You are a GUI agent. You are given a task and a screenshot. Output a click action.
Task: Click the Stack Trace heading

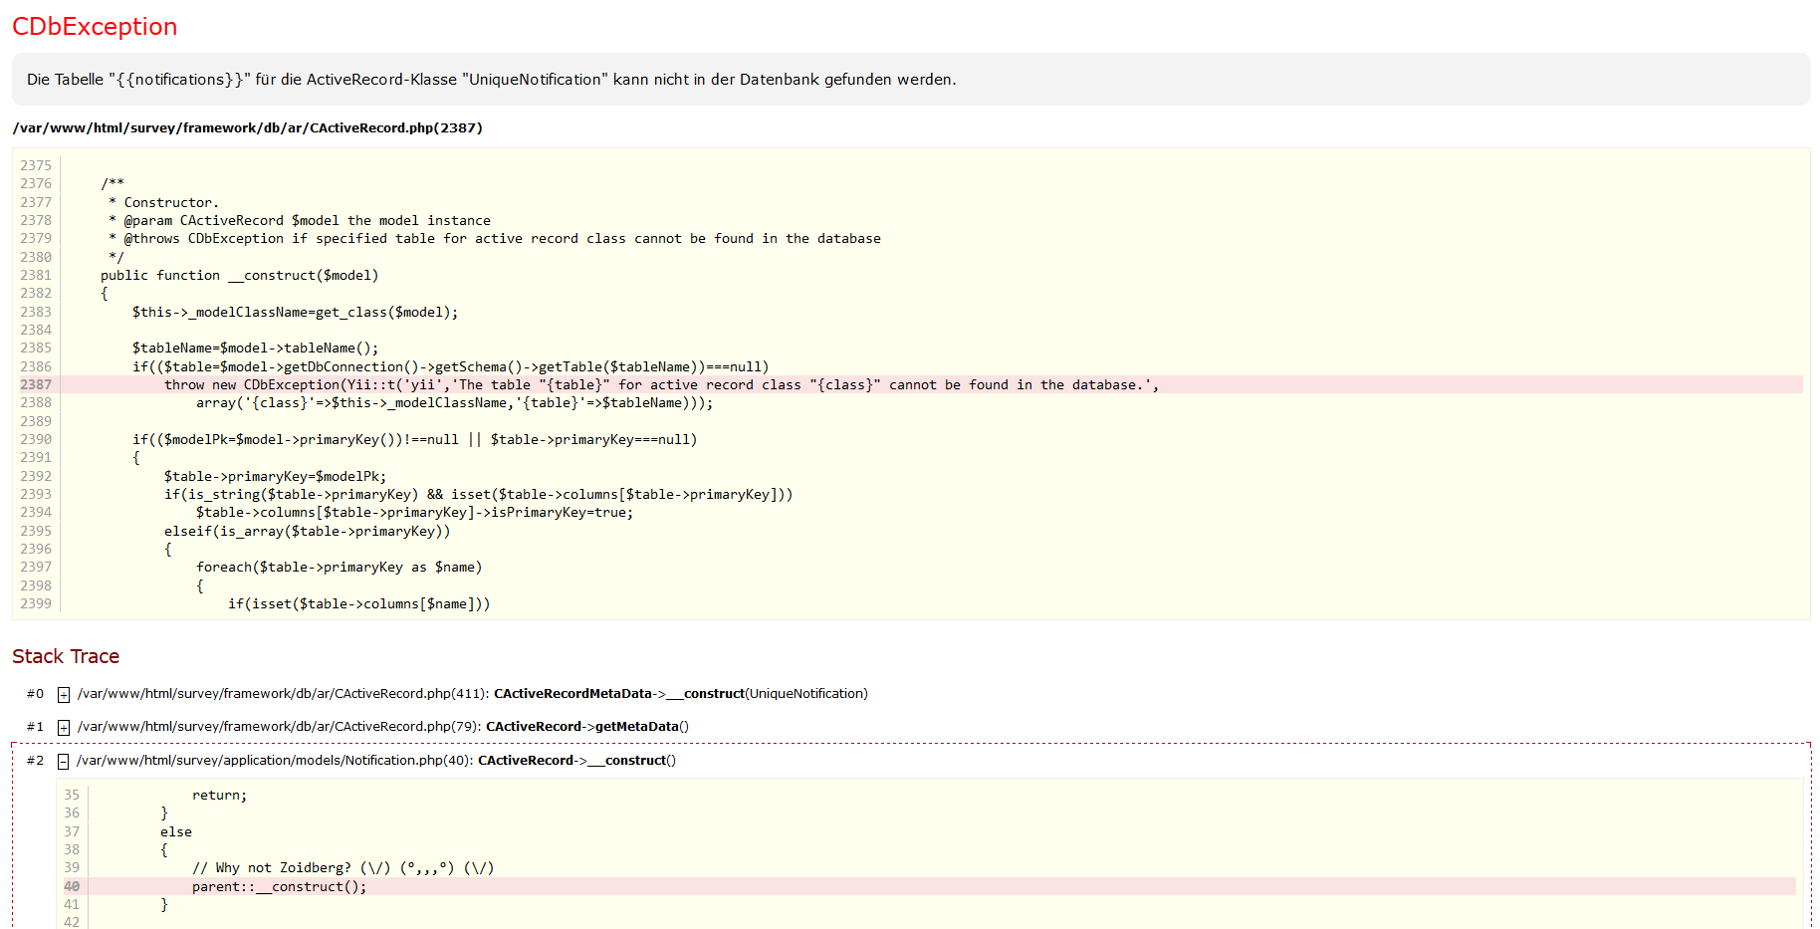[x=66, y=656]
